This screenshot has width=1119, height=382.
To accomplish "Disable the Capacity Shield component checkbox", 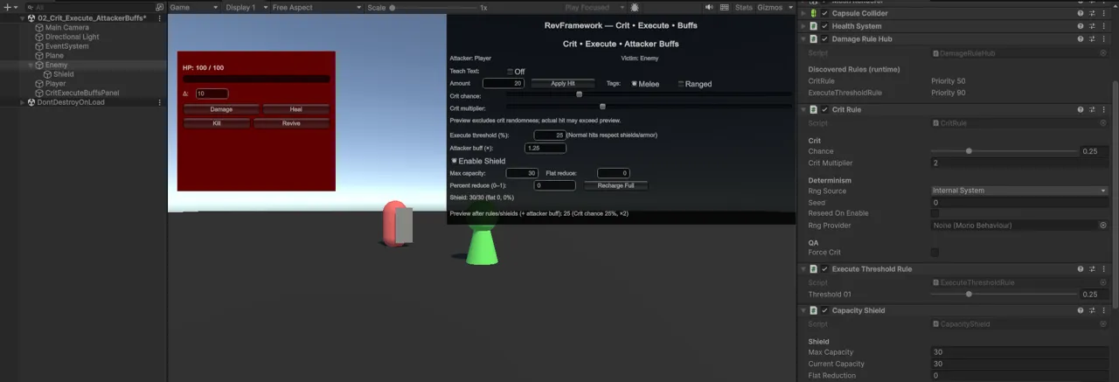I will tap(824, 310).
